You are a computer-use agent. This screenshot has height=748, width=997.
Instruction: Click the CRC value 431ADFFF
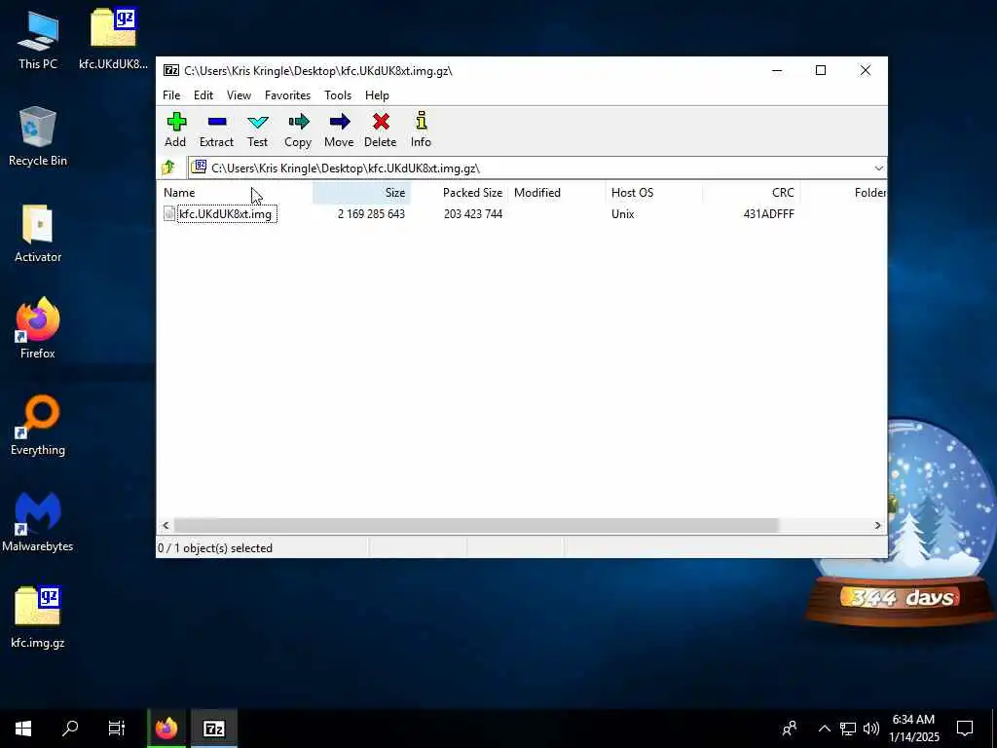(x=769, y=214)
